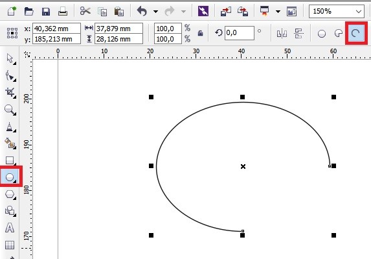Save the document with floppy icon

pyautogui.click(x=46, y=12)
